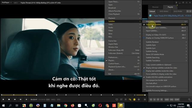Screen dimensions: 192x108
Task: Click the SORT button in playlist panel
Action: [177, 99]
